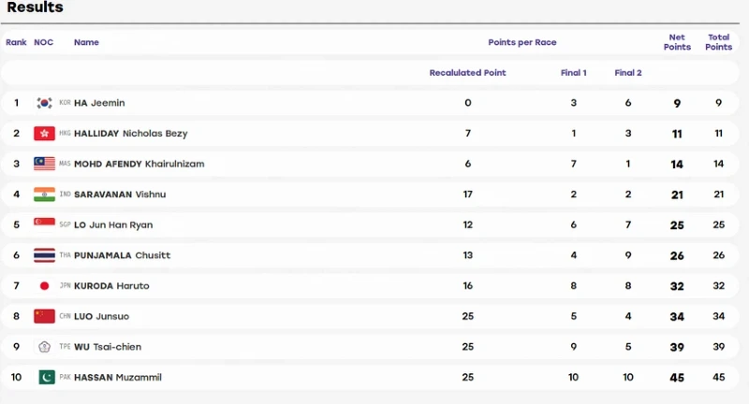The width and height of the screenshot is (749, 404).
Task: Click the Pakistan flag icon
Action: pos(47,377)
